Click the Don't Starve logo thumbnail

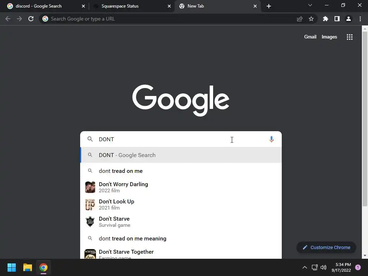(90, 221)
